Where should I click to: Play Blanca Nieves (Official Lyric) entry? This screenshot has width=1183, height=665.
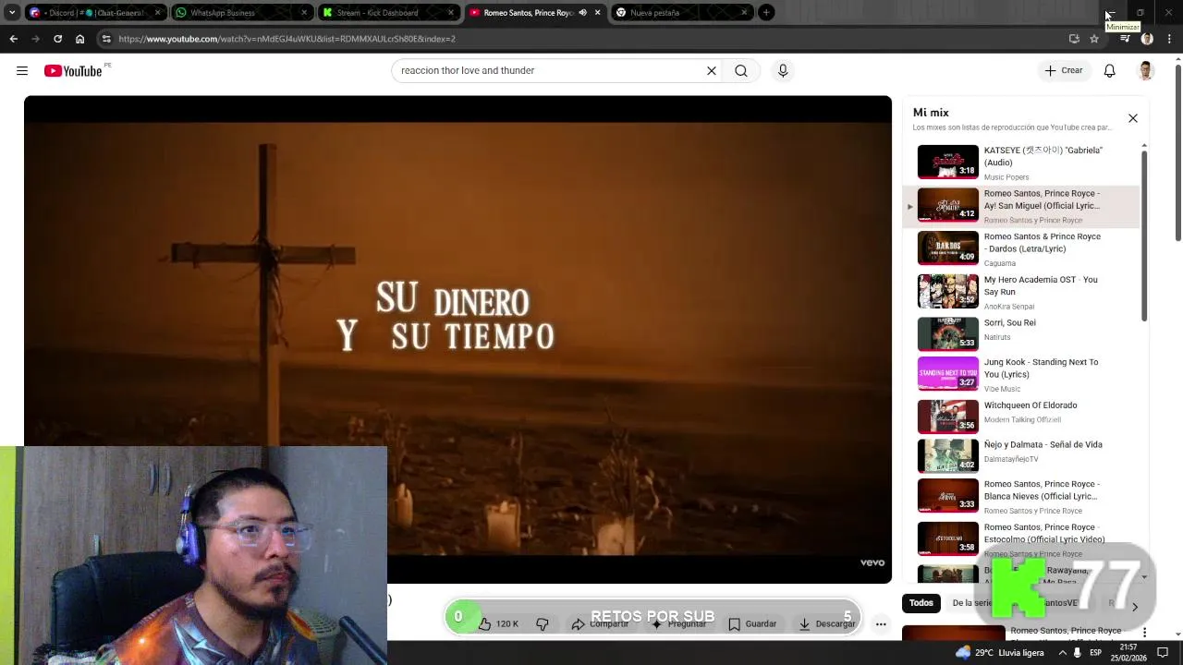(1020, 496)
